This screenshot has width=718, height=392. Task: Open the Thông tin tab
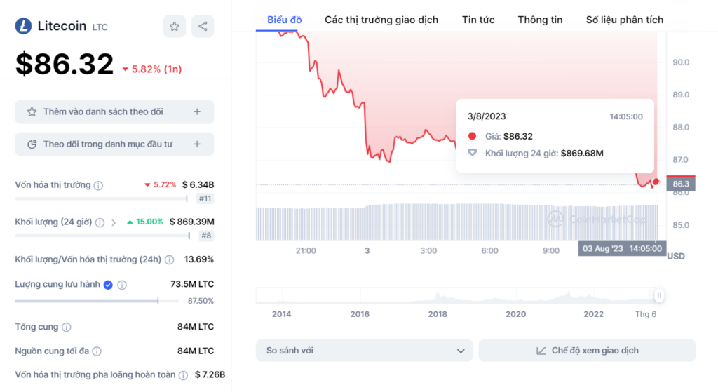click(540, 20)
